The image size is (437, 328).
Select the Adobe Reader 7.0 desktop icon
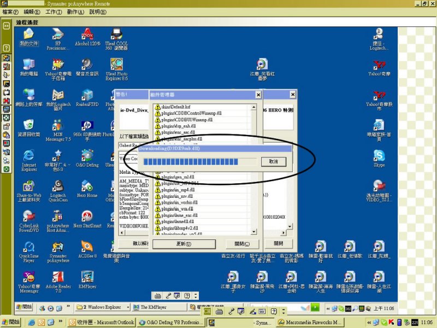[58, 282]
